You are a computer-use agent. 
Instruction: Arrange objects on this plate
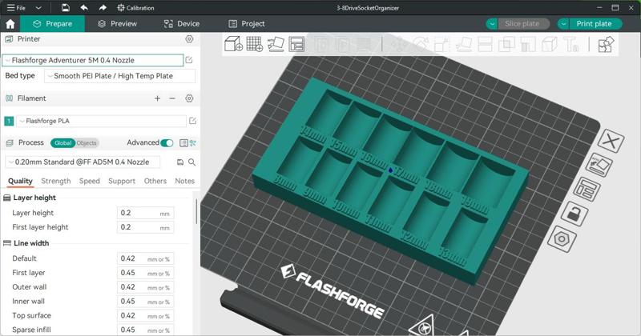point(587,190)
